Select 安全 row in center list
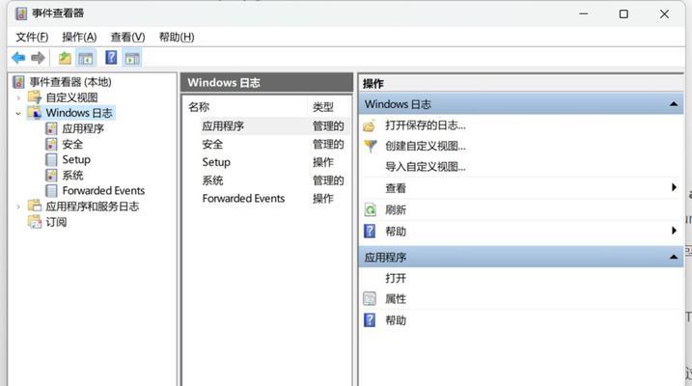Viewport: 692px width, 386px height. point(267,144)
